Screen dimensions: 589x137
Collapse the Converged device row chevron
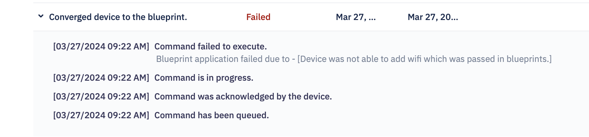[41, 16]
